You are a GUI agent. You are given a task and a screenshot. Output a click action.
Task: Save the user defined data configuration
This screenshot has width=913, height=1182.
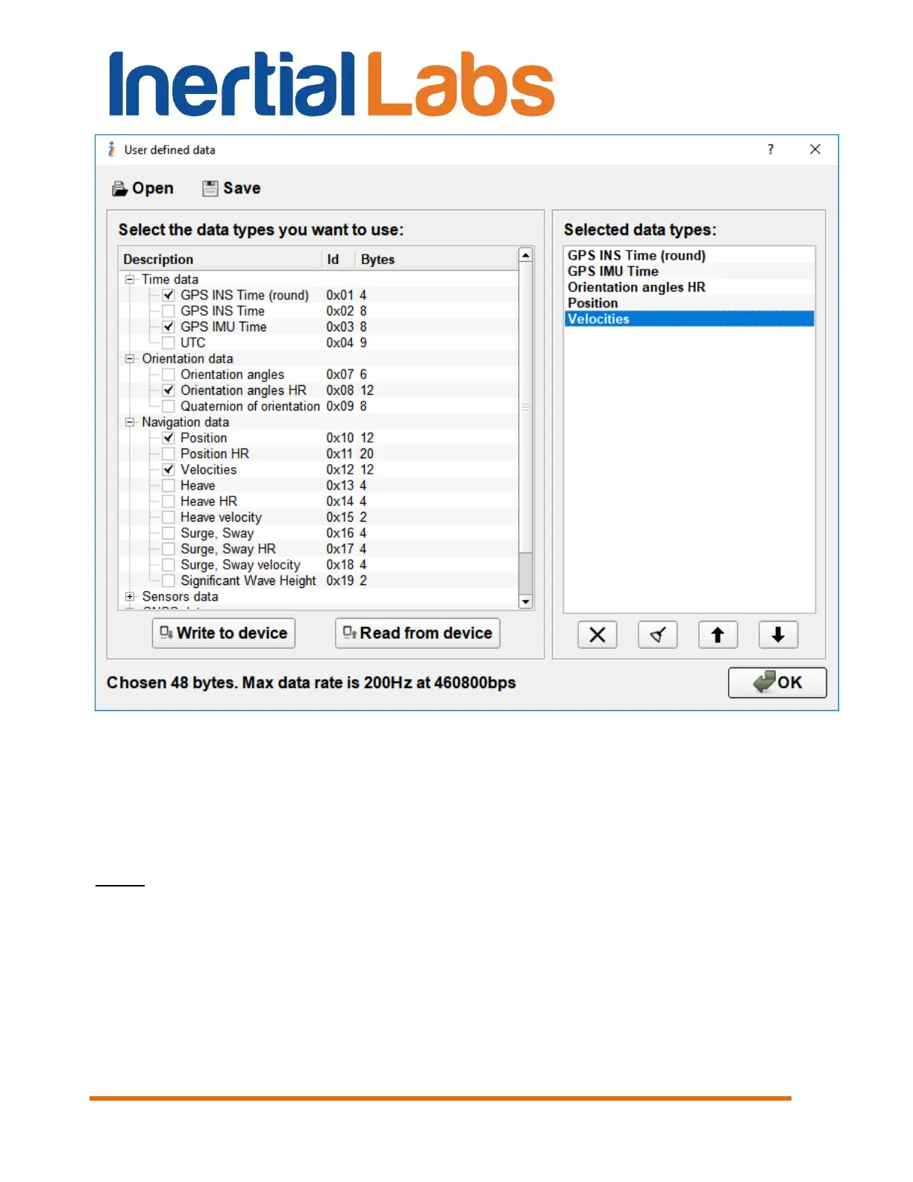click(x=231, y=188)
